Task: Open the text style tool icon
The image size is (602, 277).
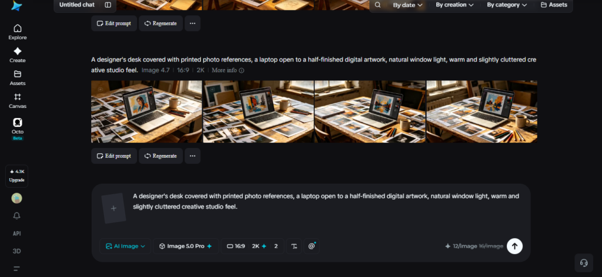Action: [x=294, y=246]
